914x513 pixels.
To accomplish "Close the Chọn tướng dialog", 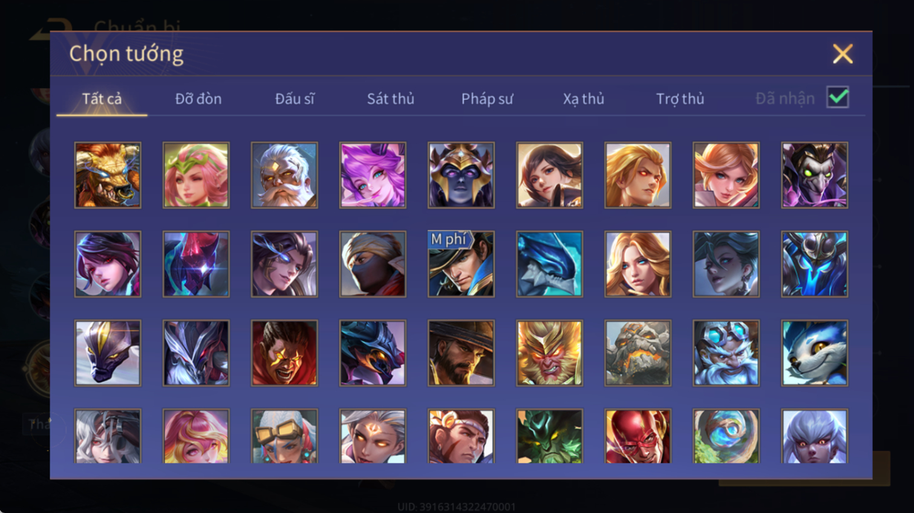I will coord(843,54).
